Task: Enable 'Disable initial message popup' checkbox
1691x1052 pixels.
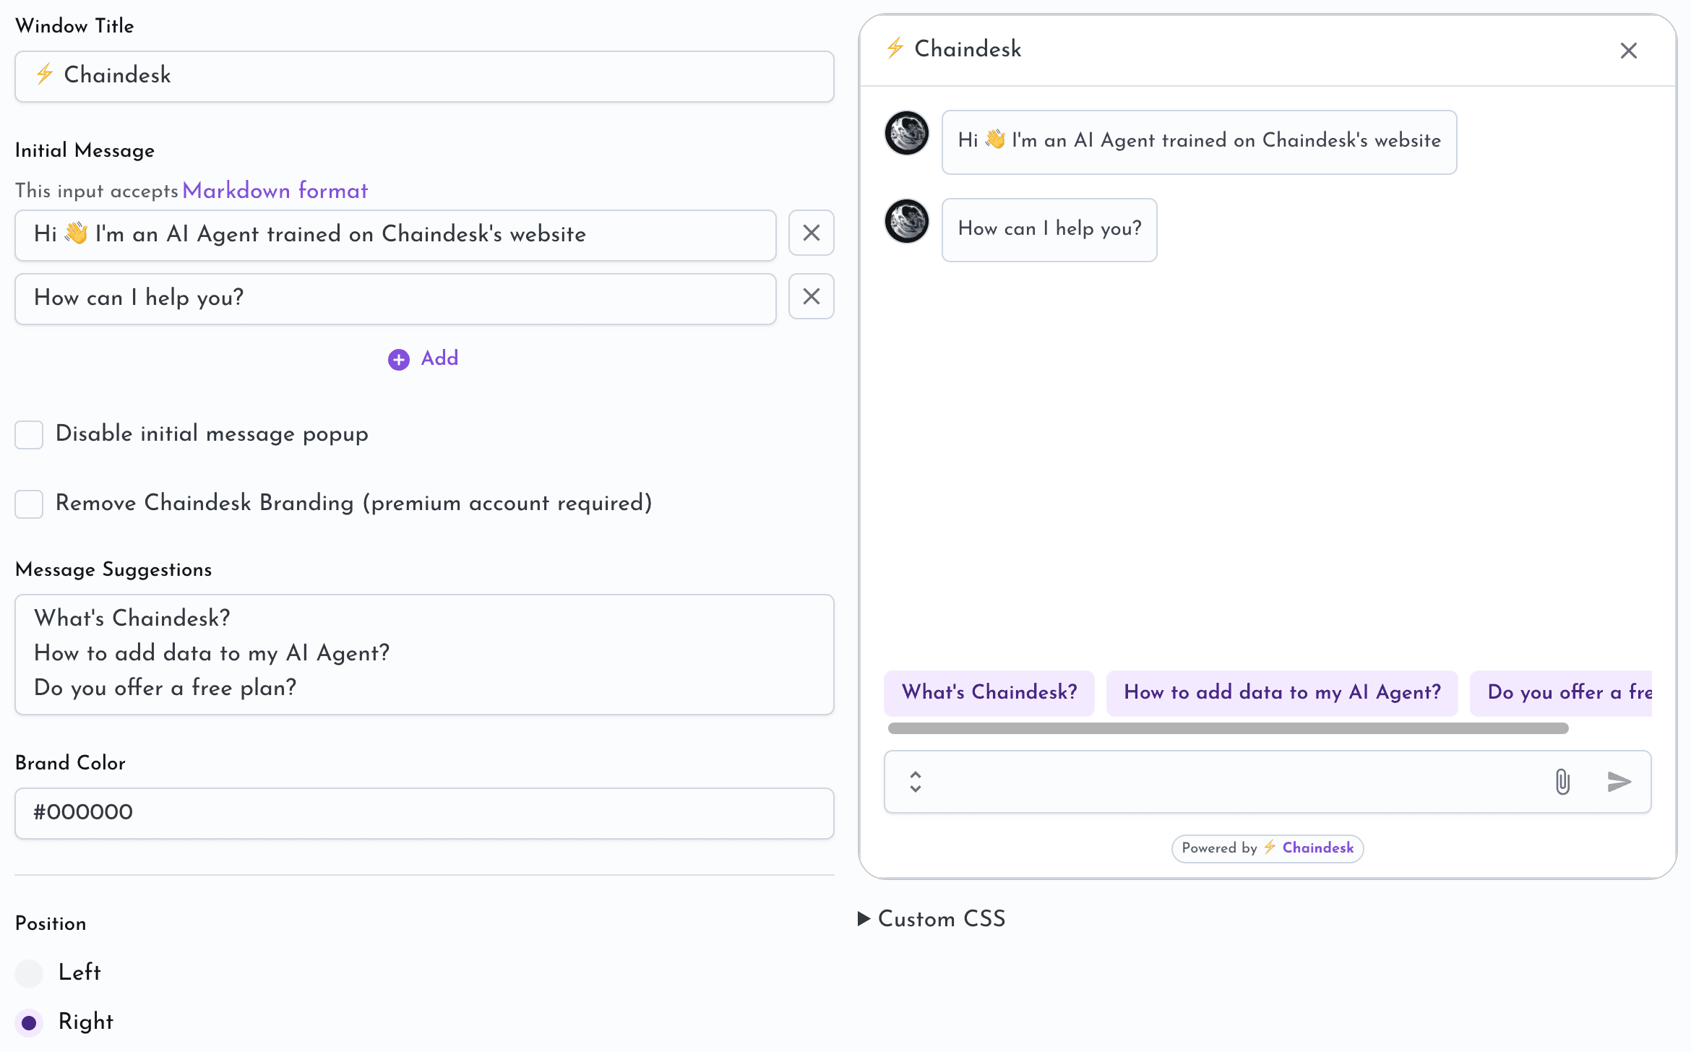Action: click(29, 434)
